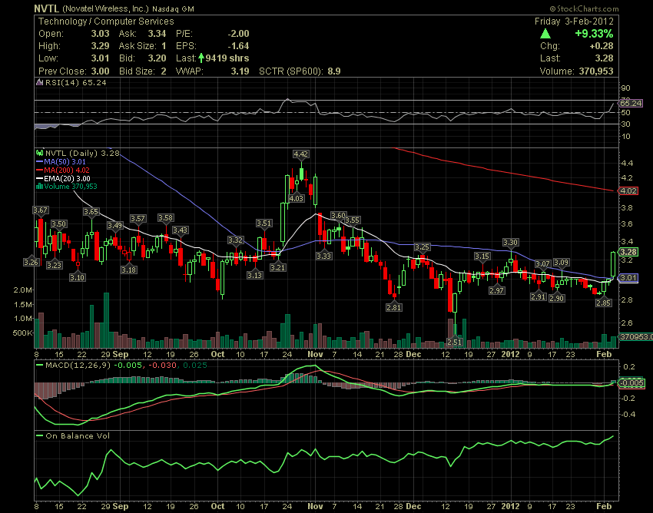Click the Ask value 3.34
653x513 pixels.
coord(157,34)
